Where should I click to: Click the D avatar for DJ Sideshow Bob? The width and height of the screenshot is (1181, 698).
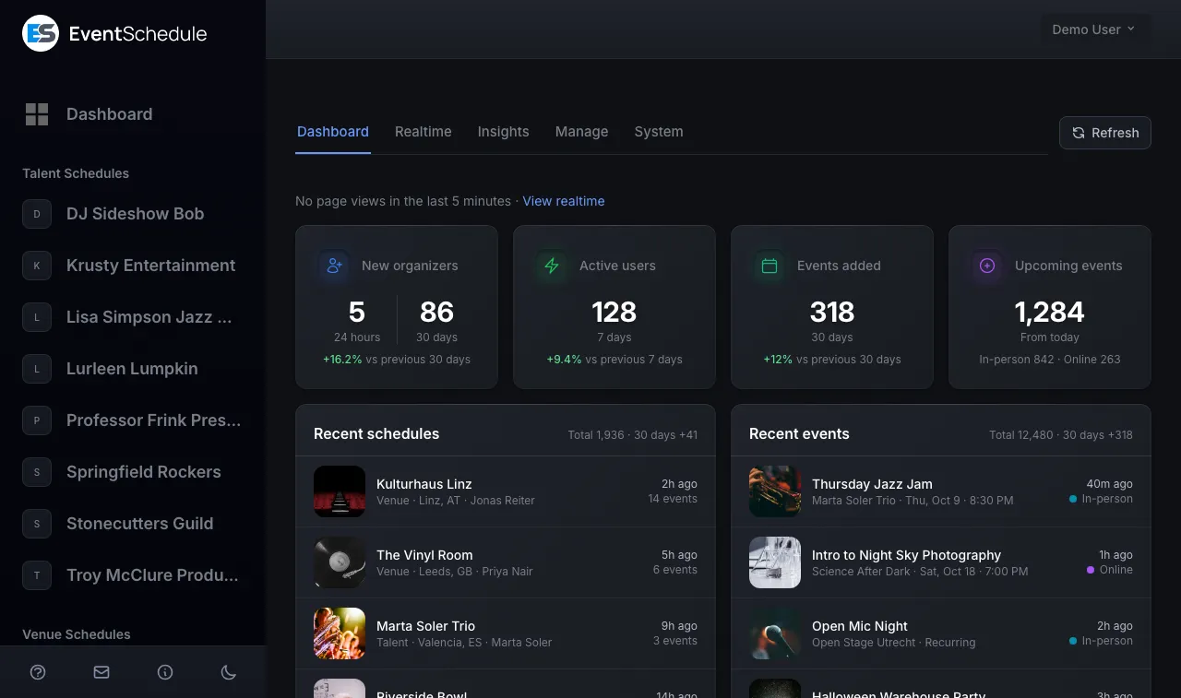click(37, 214)
